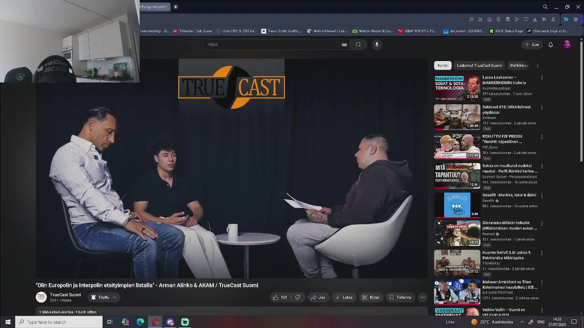Start voice search with the microphone icon
The height and width of the screenshot is (328, 584).
tap(377, 45)
